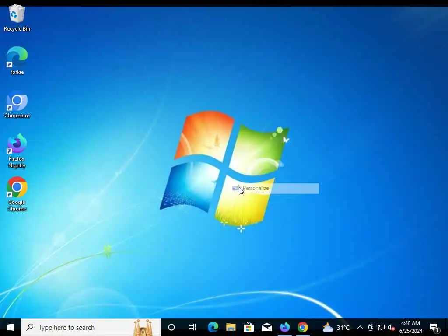Click the Show desktop strip at taskbar end

click(447, 327)
